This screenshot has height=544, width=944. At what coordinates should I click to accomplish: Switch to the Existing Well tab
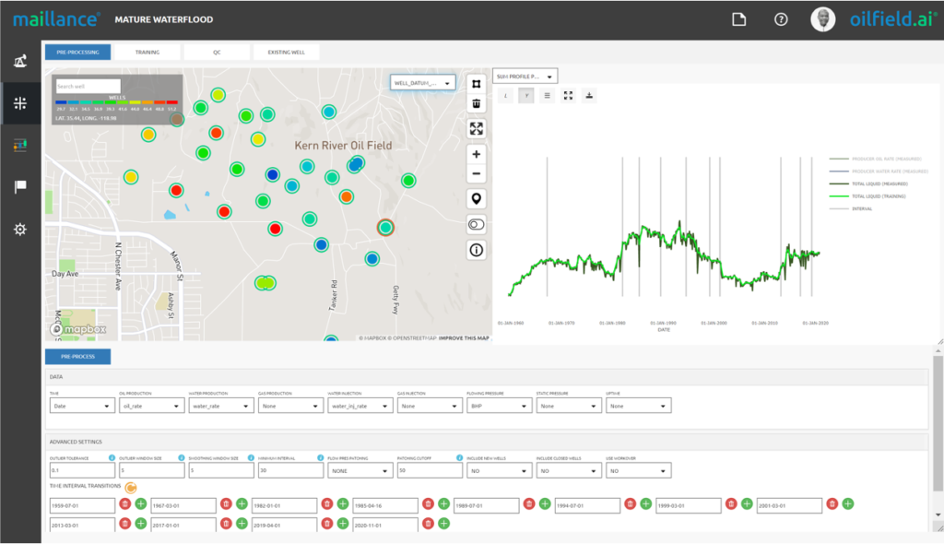[x=286, y=53]
